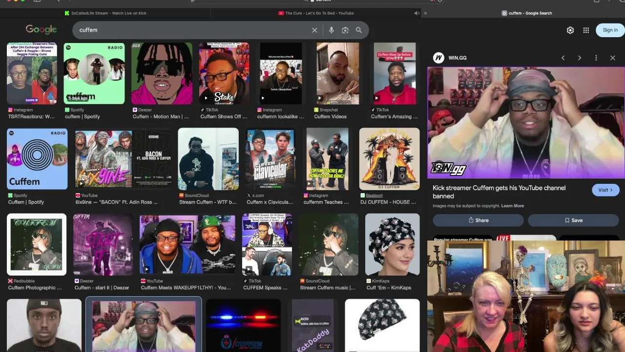This screenshot has width=625, height=352.
Task: Open man in black beanie thumbnail
Action: click(44, 326)
